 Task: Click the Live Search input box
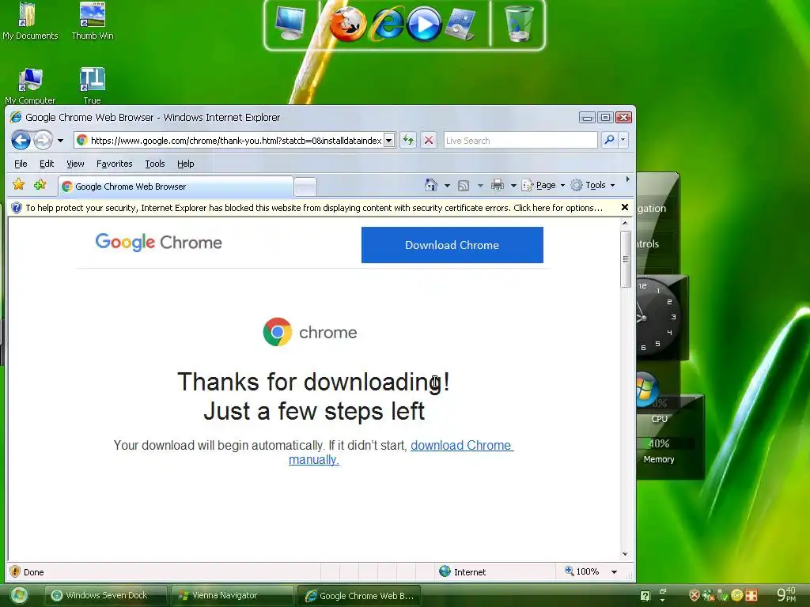click(x=520, y=141)
